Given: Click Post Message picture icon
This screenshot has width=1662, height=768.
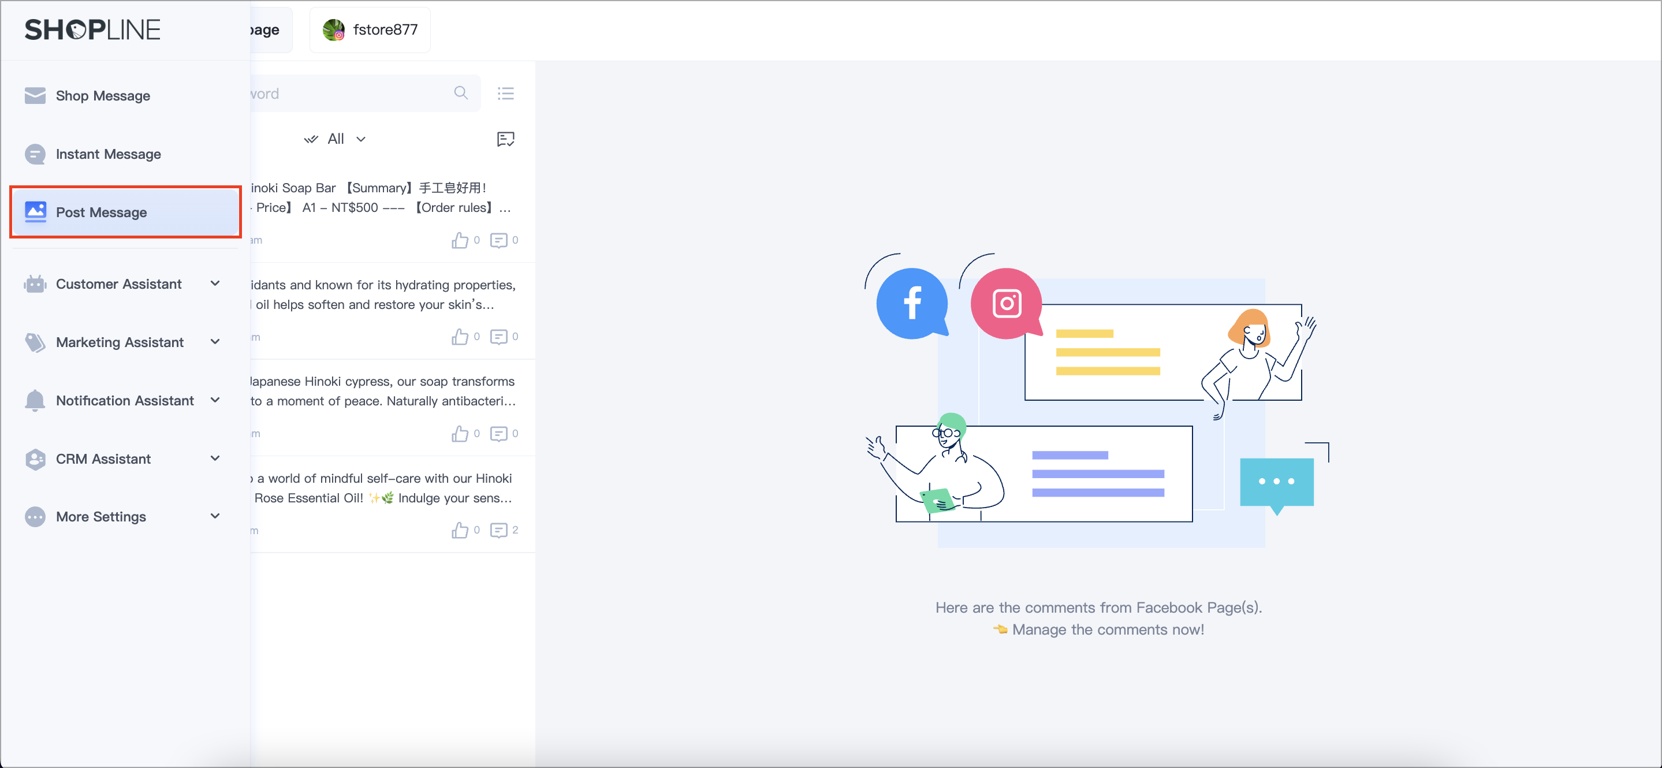Looking at the screenshot, I should 35,212.
